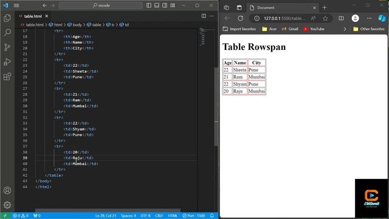The image size is (389, 219).
Task: Open the Gmail bookmark
Action: [x=290, y=29]
